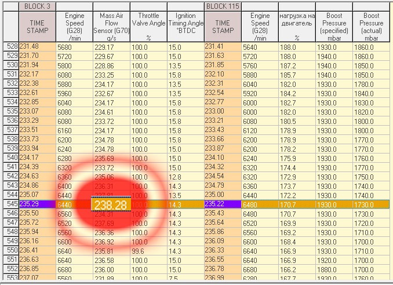Screen dimensions: 393x285
Task: Click the time stamp cell 231.94
Action: pos(37,65)
